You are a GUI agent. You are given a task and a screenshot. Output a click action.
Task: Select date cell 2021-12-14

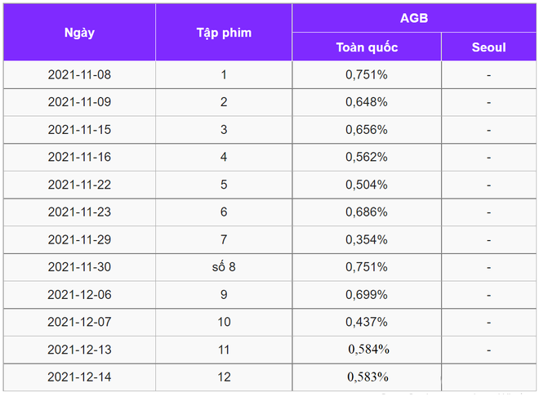79,377
